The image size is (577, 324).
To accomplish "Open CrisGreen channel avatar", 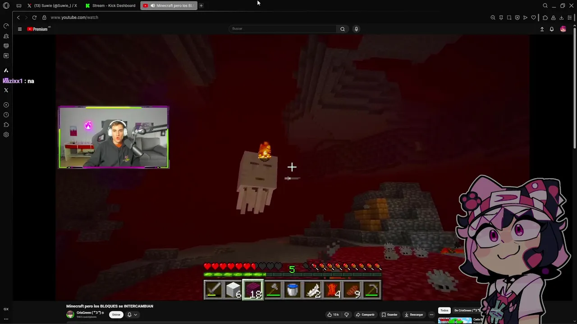I will (70, 315).
